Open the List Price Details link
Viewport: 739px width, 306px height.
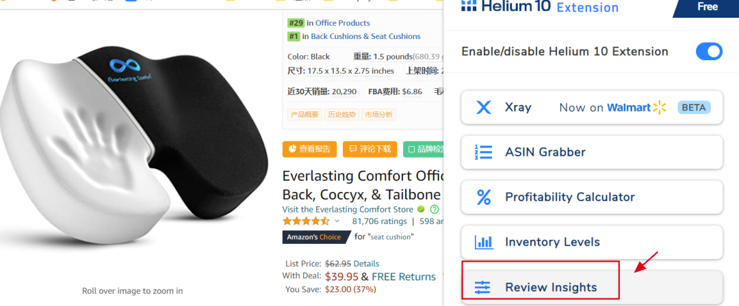pos(366,264)
